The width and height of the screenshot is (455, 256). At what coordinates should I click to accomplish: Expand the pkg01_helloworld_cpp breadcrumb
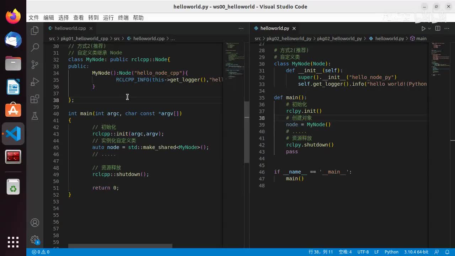click(84, 38)
